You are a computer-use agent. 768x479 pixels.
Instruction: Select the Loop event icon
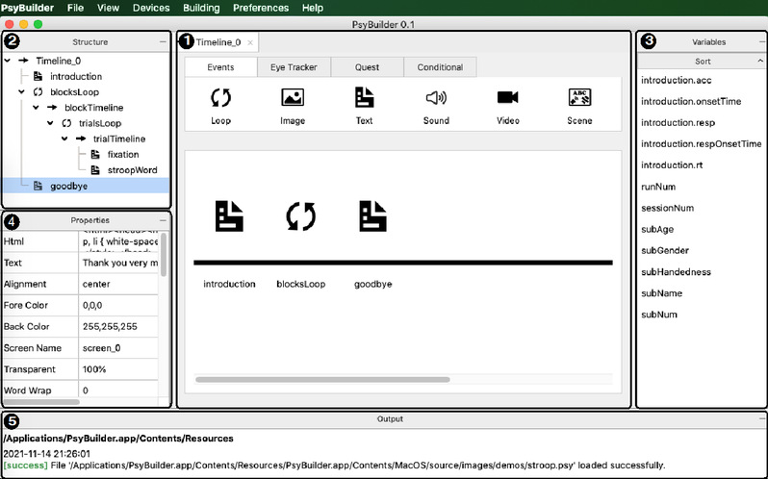tap(221, 97)
